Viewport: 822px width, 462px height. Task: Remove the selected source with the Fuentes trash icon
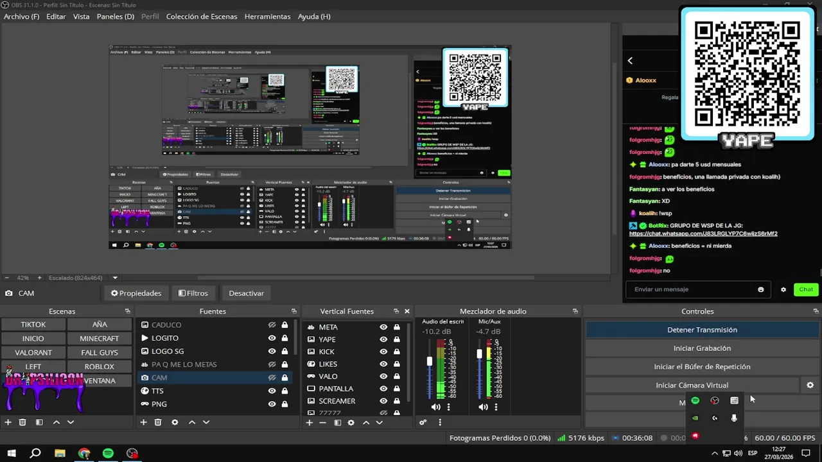tap(158, 422)
